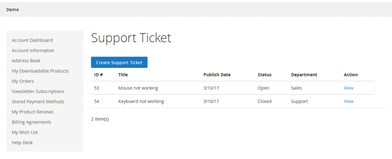Click the Demo header label

pyautogui.click(x=13, y=10)
